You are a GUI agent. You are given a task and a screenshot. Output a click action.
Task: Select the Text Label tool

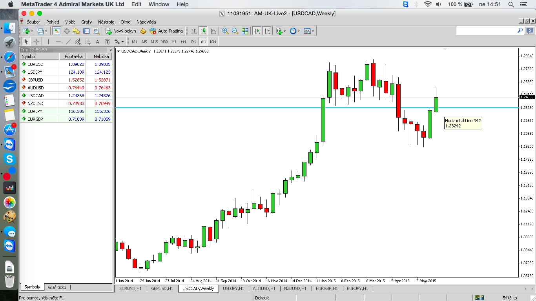(x=107, y=42)
